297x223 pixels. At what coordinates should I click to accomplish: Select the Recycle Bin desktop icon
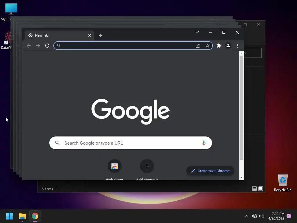coord(282,183)
